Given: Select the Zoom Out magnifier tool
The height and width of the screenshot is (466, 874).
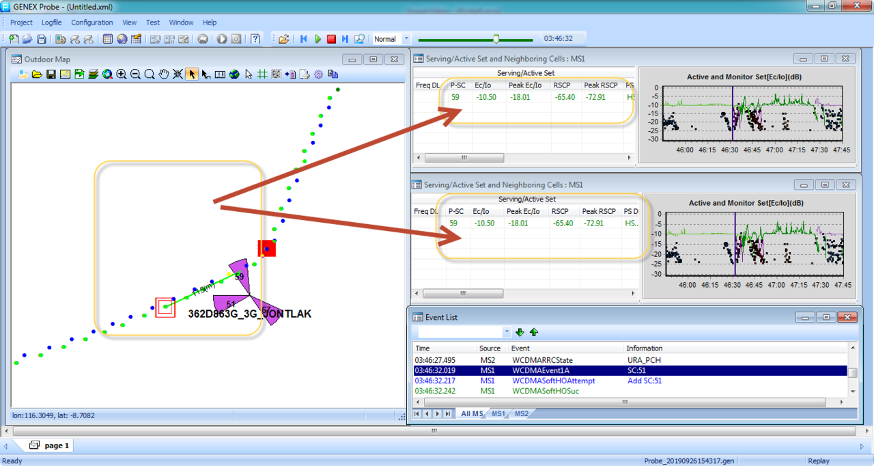Looking at the screenshot, I should 135,74.
